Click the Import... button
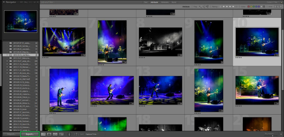Screen dimensions: 284x137 [11, 134]
